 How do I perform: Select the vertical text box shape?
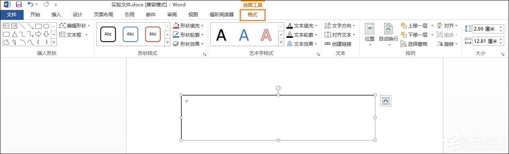tap(14, 26)
